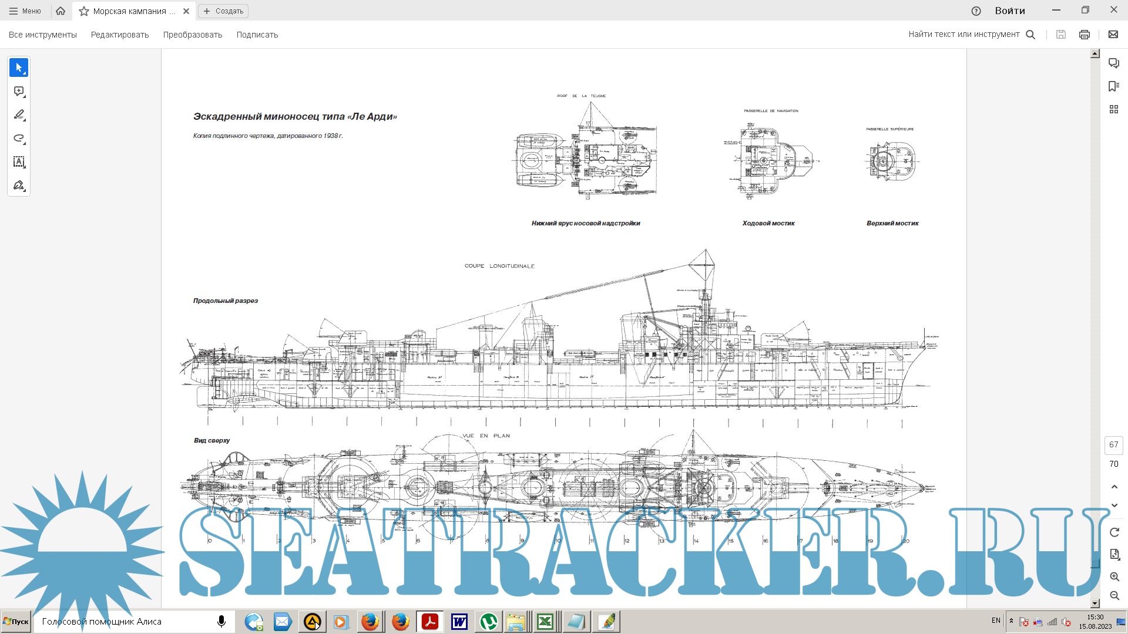Open the Преобразовать tab
This screenshot has width=1128, height=634.
[193, 35]
